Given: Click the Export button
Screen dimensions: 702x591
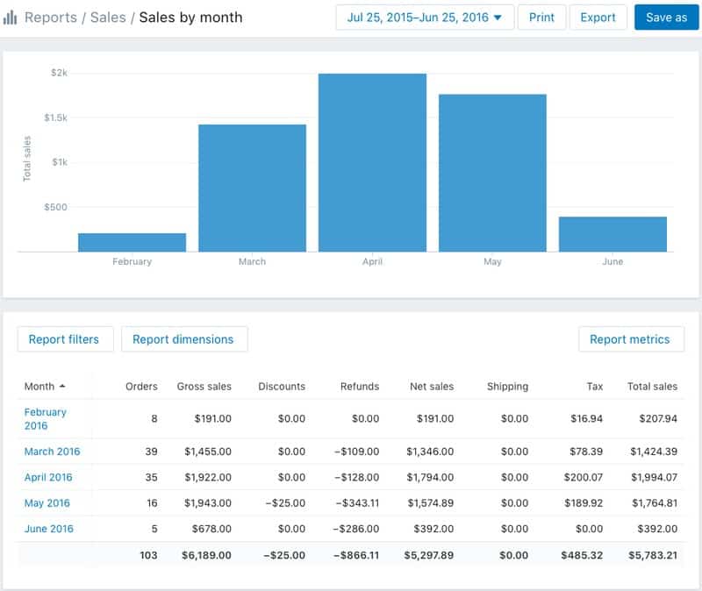Looking at the screenshot, I should pos(598,18).
